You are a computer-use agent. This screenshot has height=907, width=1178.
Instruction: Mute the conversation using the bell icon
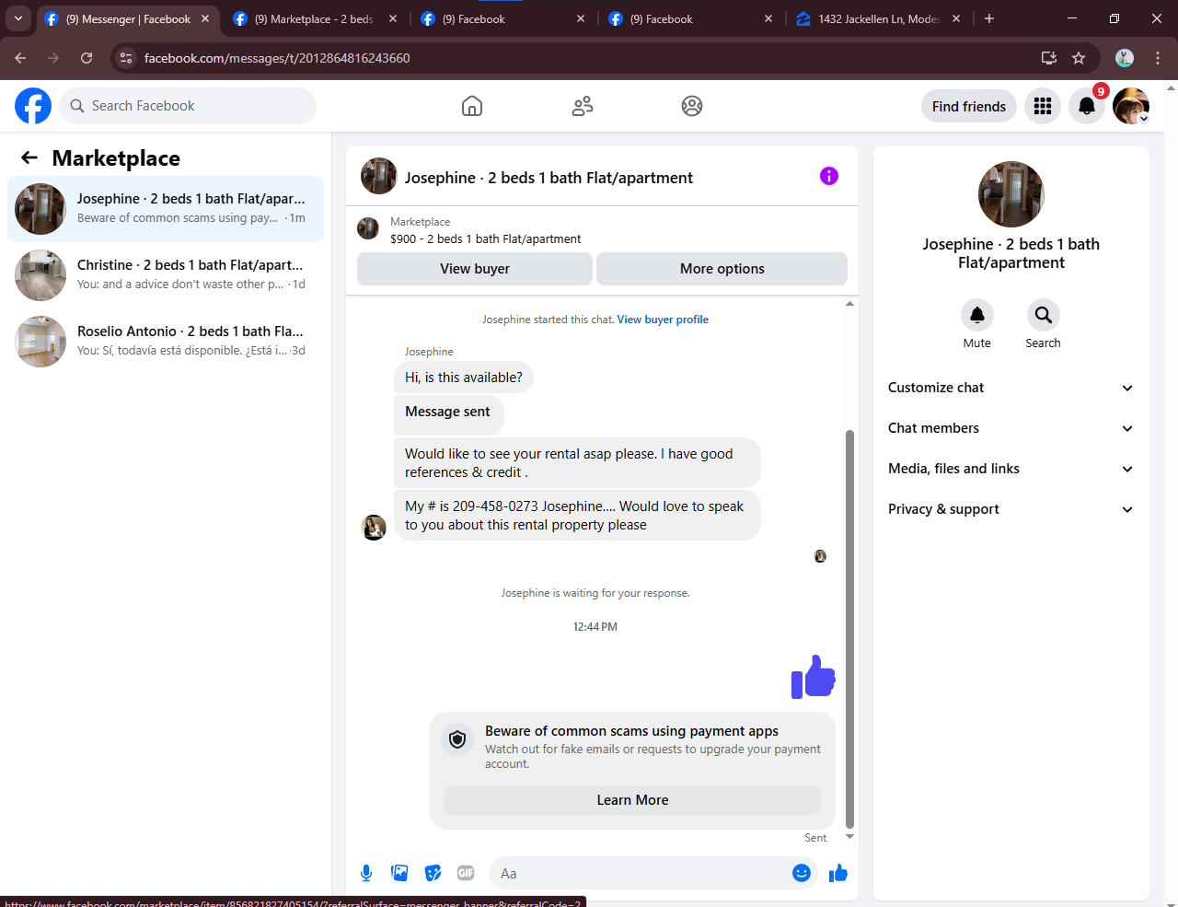pos(977,315)
